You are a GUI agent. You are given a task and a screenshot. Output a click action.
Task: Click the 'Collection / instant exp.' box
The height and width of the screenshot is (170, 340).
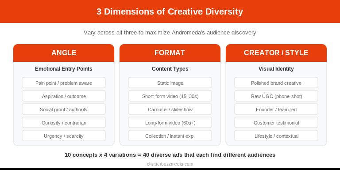pyautogui.click(x=170, y=136)
